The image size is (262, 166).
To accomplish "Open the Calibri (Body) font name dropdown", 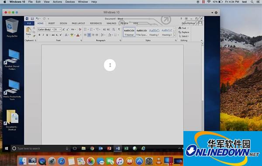I will [x=52, y=29].
